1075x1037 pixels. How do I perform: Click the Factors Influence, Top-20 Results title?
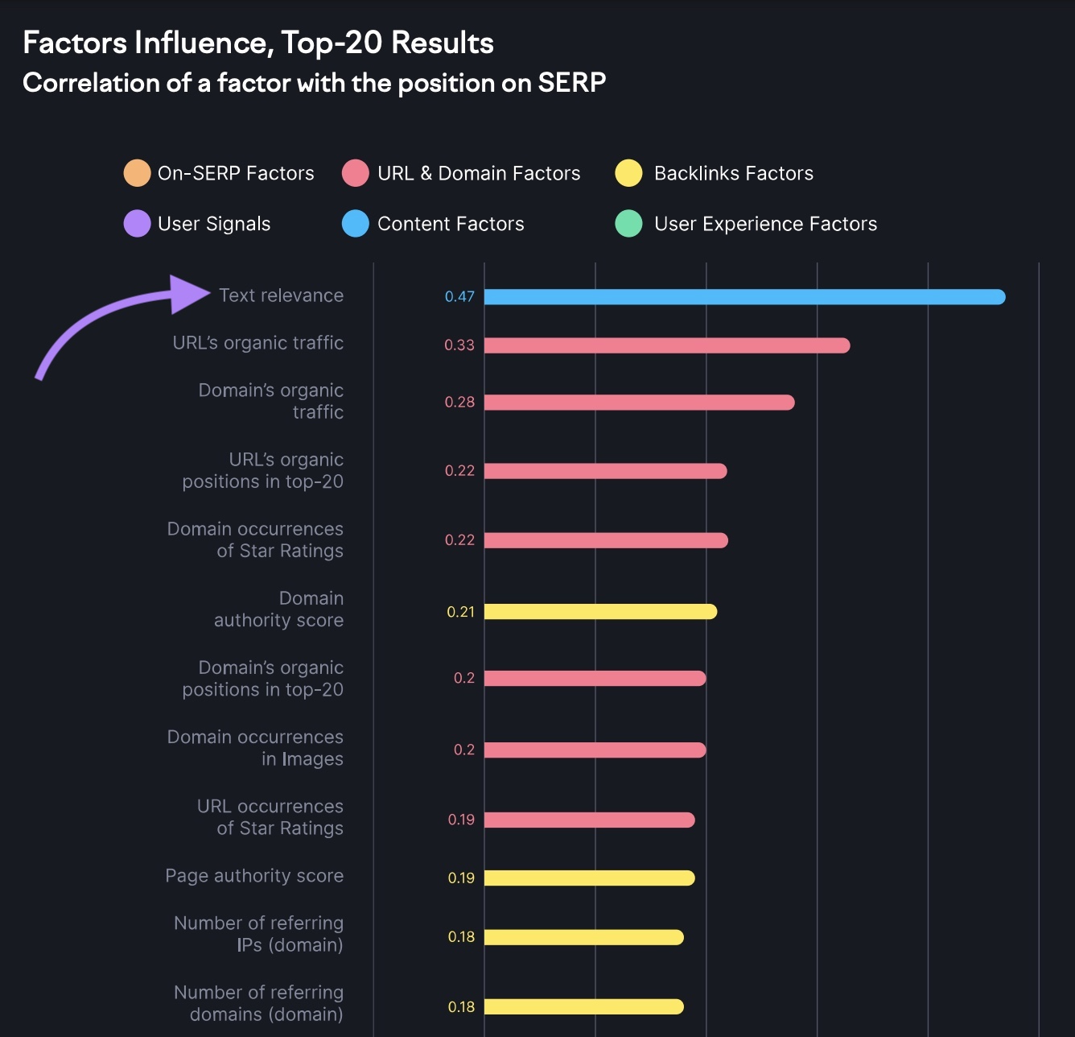[258, 43]
